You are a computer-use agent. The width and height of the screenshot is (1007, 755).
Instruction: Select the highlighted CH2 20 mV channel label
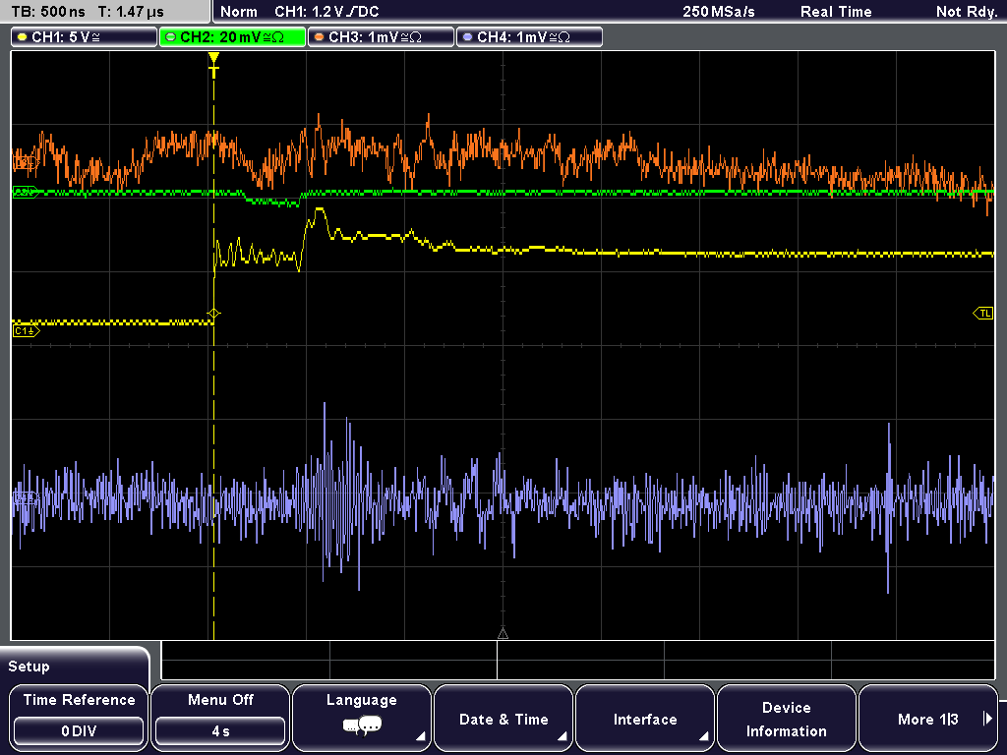coord(232,37)
